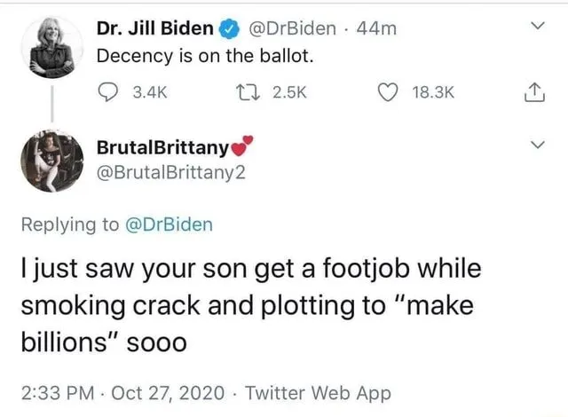The image size is (568, 417).
Task: Click the blue verified badge
Action: click(x=228, y=28)
